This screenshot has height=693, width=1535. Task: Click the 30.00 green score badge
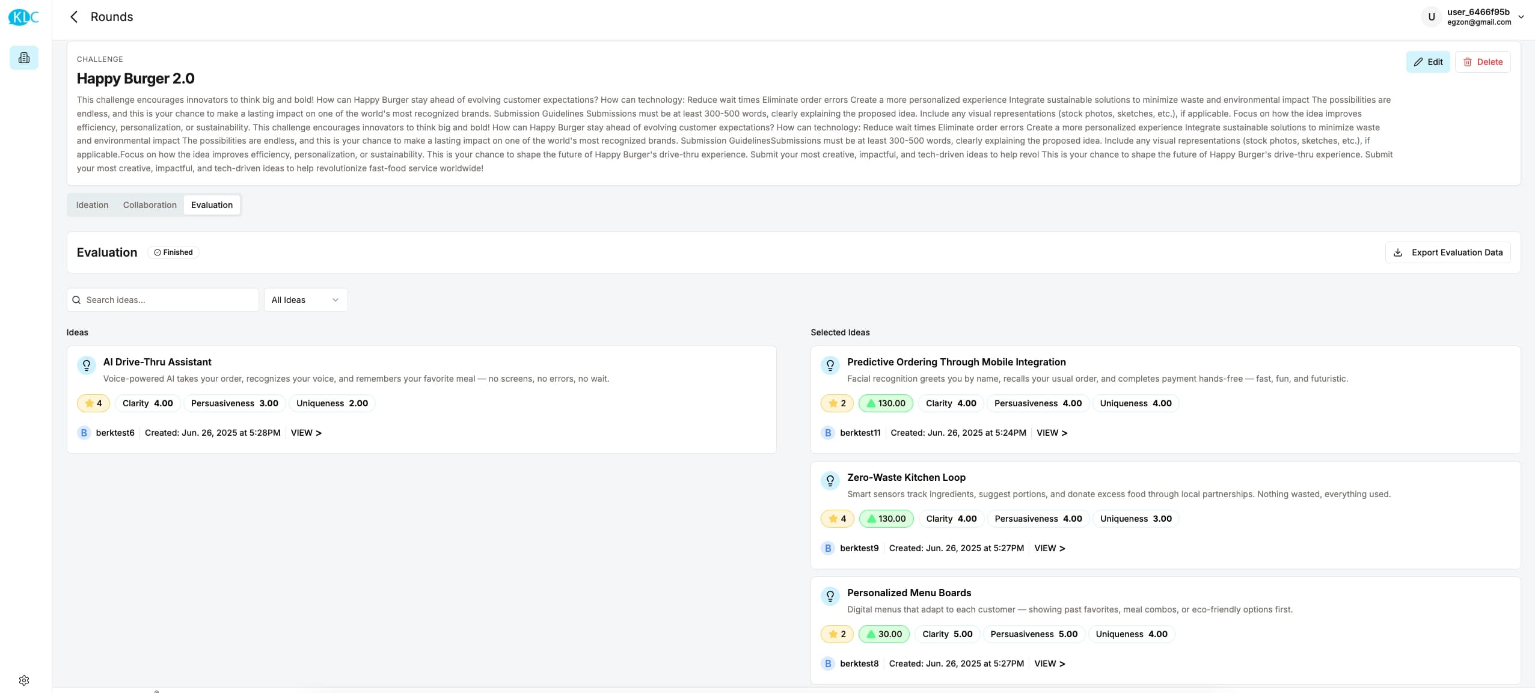pyautogui.click(x=884, y=634)
